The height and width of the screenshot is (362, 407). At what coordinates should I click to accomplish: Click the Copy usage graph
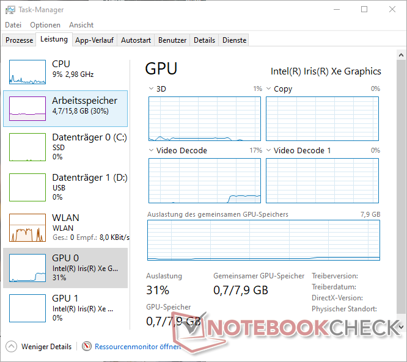pos(322,119)
